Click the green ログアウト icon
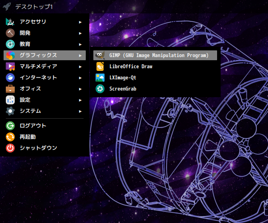The width and height of the screenshot is (268, 223). point(10,126)
